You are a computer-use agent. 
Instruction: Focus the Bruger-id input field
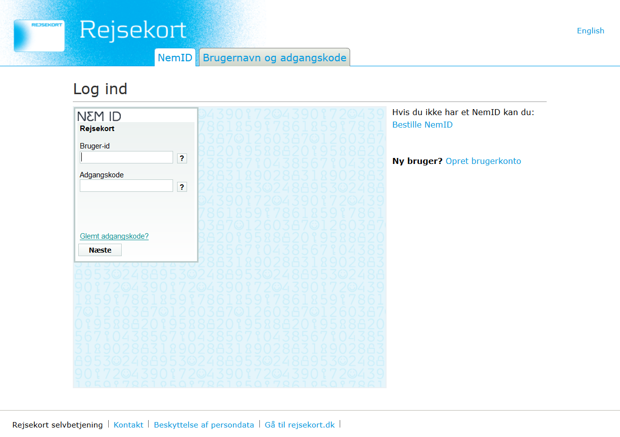(126, 157)
